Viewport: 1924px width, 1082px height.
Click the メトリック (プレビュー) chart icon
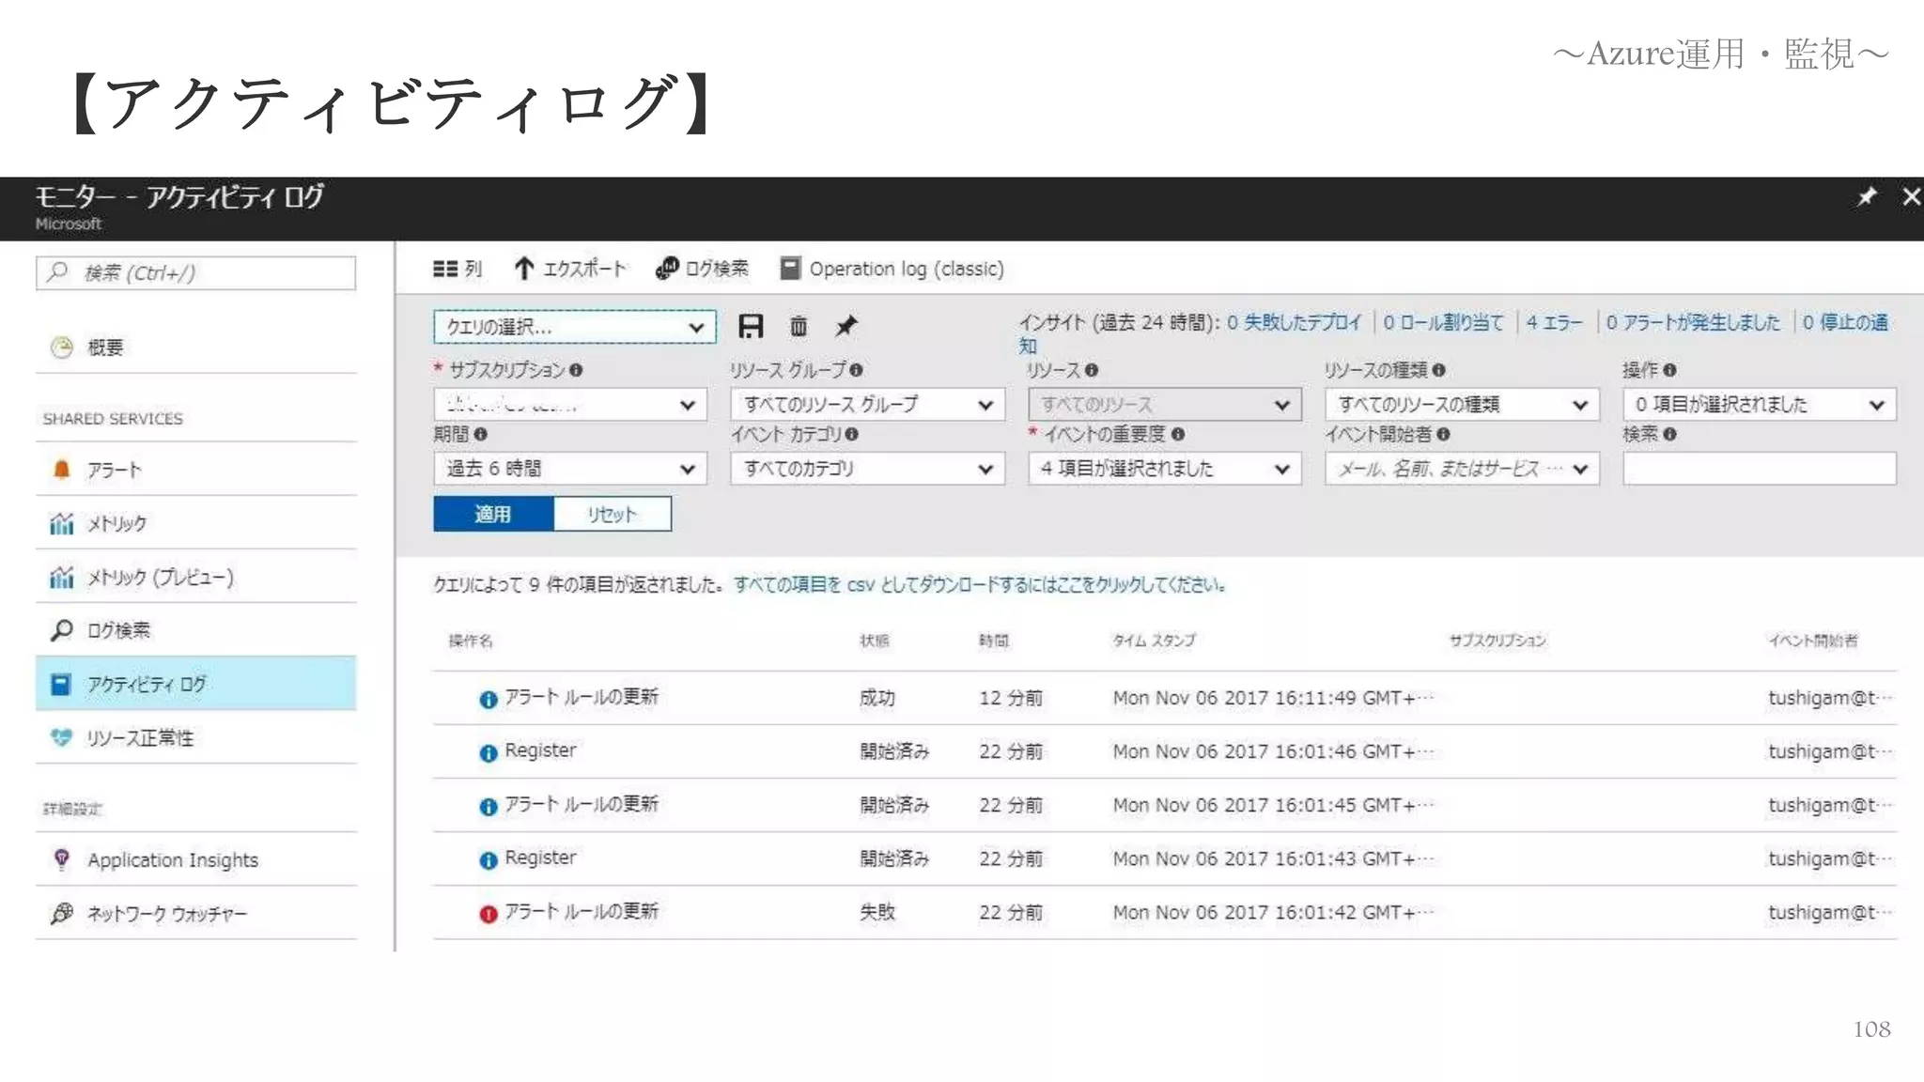point(61,577)
